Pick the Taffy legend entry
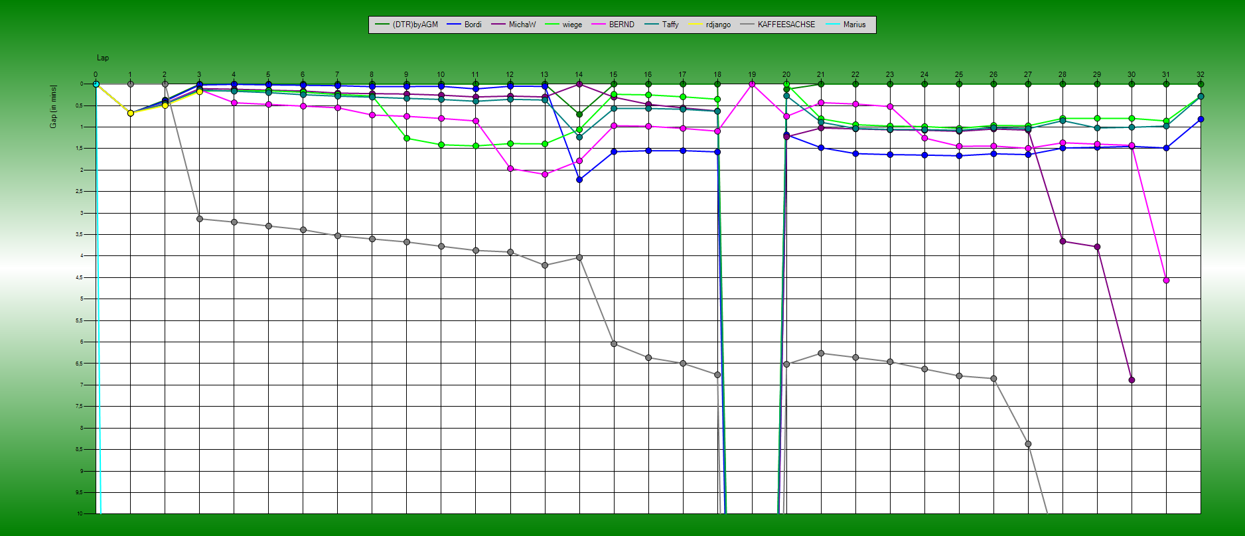Screen dimensions: 1245x536 (662, 25)
